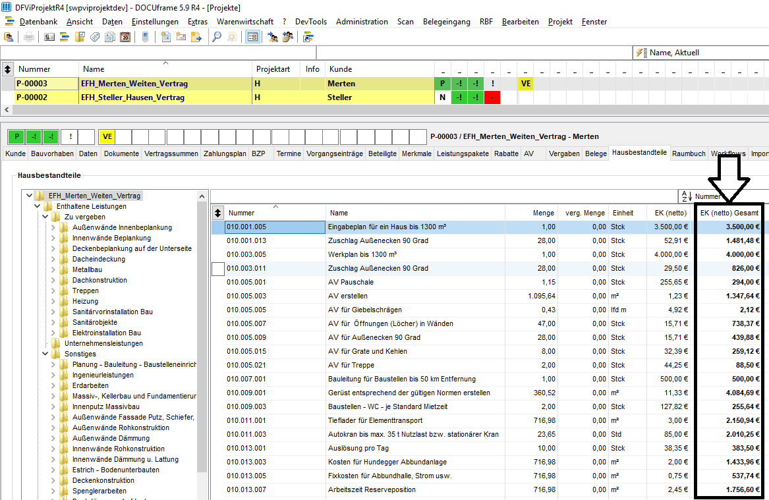Click the row selector icon in project list header

(x=7, y=69)
